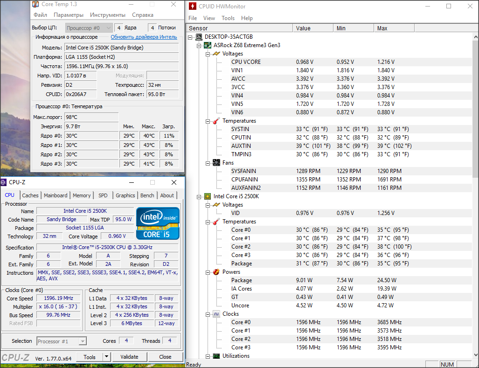This screenshot has width=479, height=368.
Task: Open the Инструменты menu in Core Temp
Action: pyautogui.click(x=108, y=15)
